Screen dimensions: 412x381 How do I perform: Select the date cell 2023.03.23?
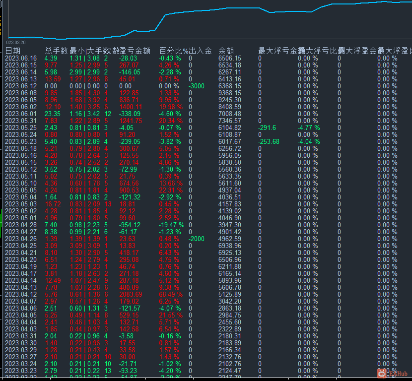pyautogui.click(x=21, y=371)
